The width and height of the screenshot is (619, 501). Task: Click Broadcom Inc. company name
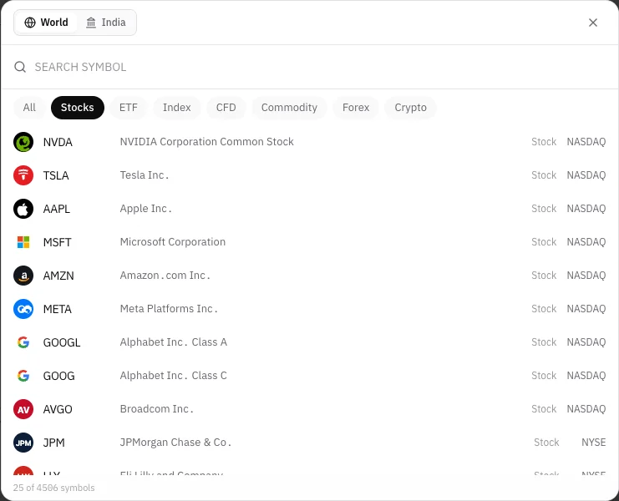click(x=157, y=409)
